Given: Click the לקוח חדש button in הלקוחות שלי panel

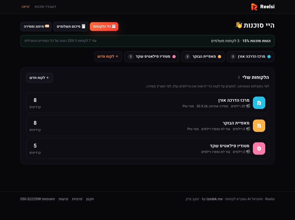Looking at the screenshot, I should point(39,78).
